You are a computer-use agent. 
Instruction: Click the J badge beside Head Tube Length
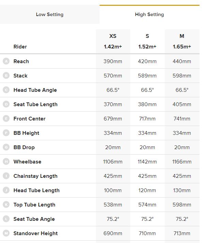click(x=6, y=190)
